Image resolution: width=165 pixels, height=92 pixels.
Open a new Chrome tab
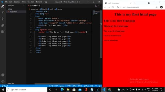coord(135,3)
